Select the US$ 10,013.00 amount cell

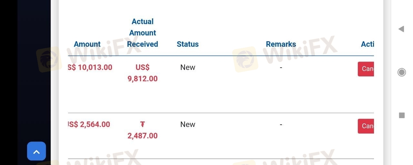pos(90,67)
